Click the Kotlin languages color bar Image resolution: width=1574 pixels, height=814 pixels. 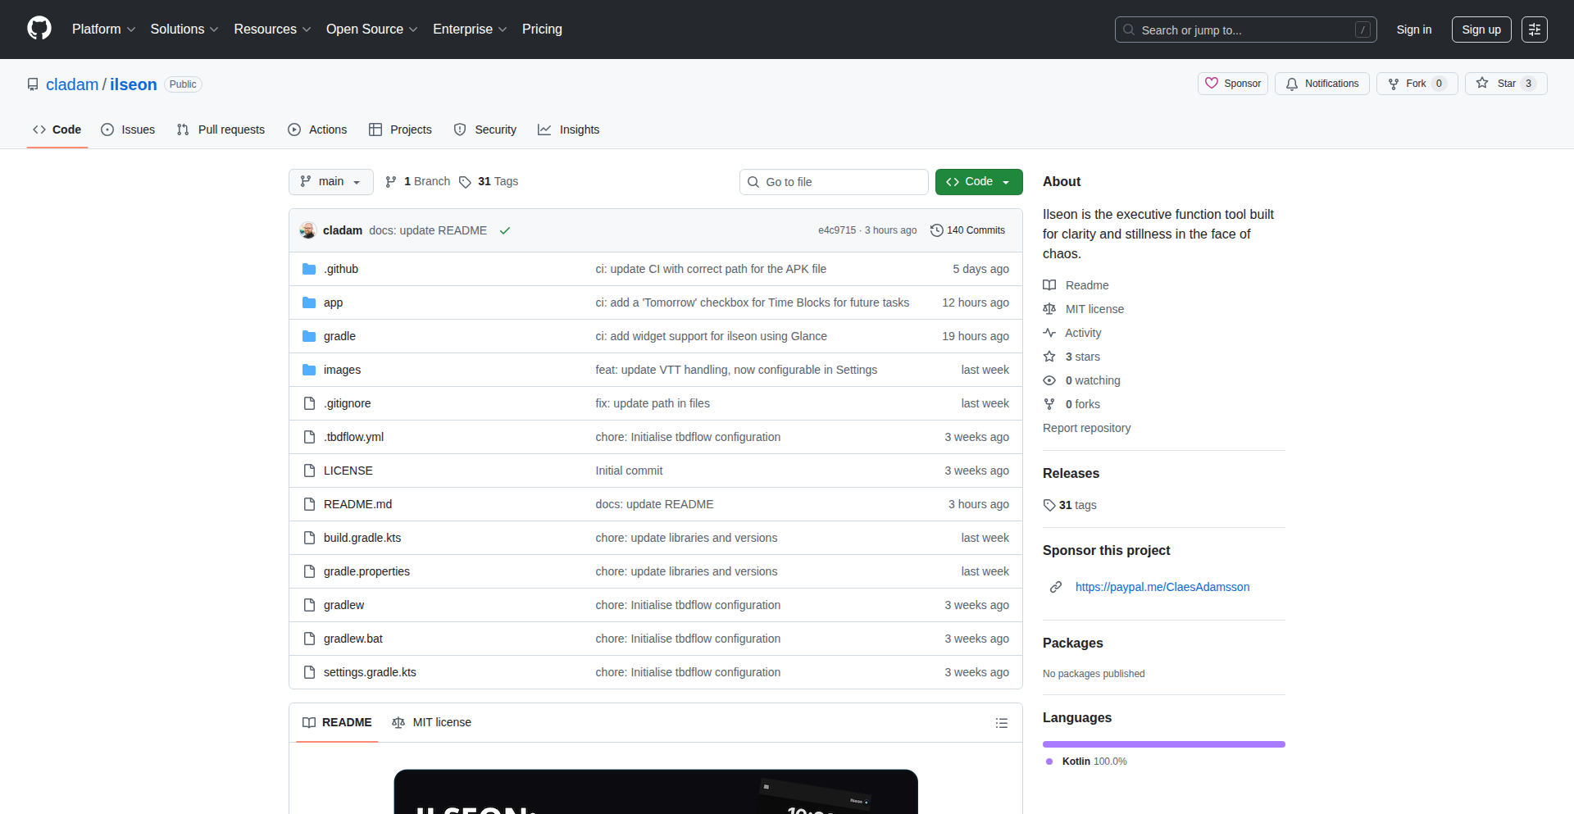pos(1163,744)
